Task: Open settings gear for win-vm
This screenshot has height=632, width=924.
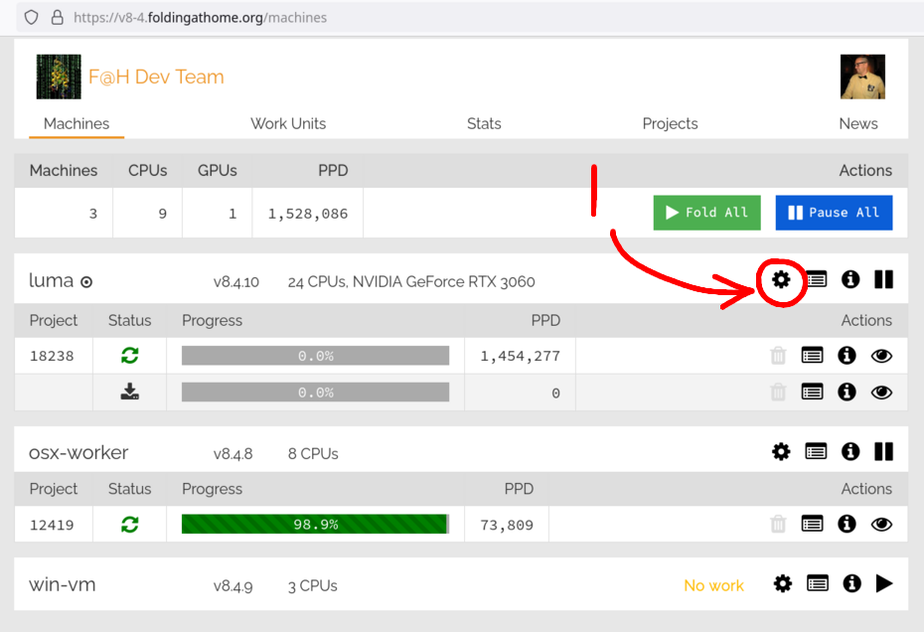Action: (783, 583)
